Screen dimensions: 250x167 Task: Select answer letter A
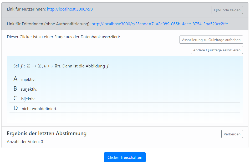[x=16, y=79]
